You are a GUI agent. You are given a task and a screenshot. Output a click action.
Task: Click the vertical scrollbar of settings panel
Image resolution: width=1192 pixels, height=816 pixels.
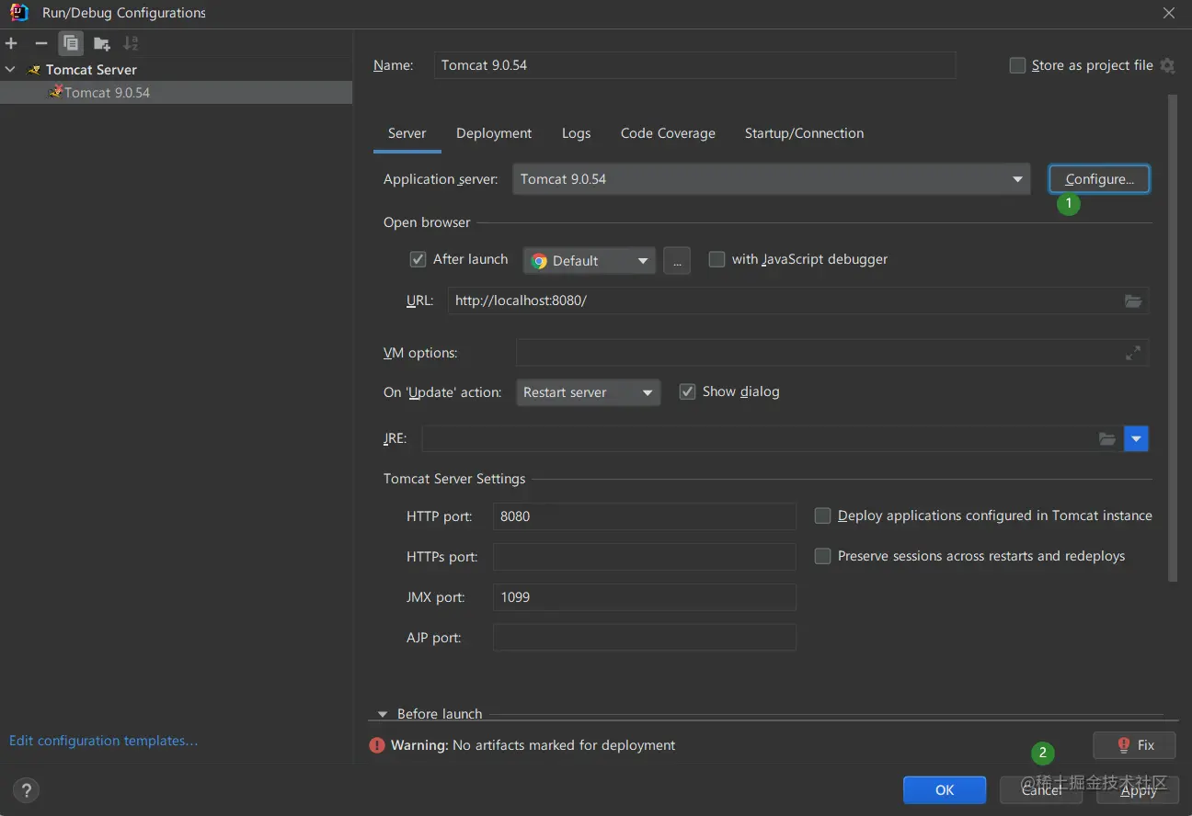(x=1173, y=337)
